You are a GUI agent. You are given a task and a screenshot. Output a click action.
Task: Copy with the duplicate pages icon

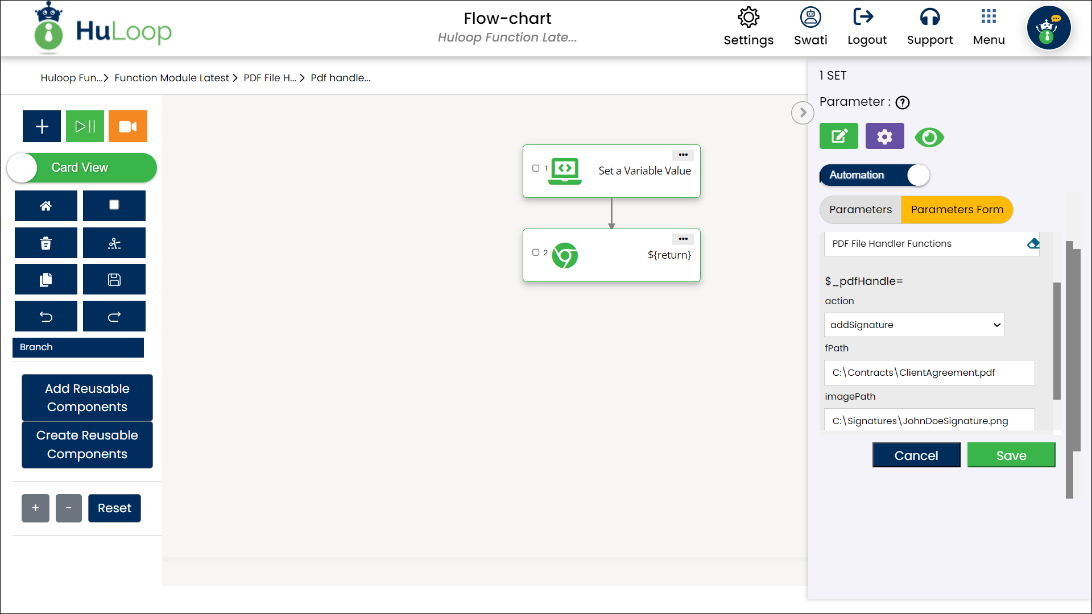click(x=46, y=280)
